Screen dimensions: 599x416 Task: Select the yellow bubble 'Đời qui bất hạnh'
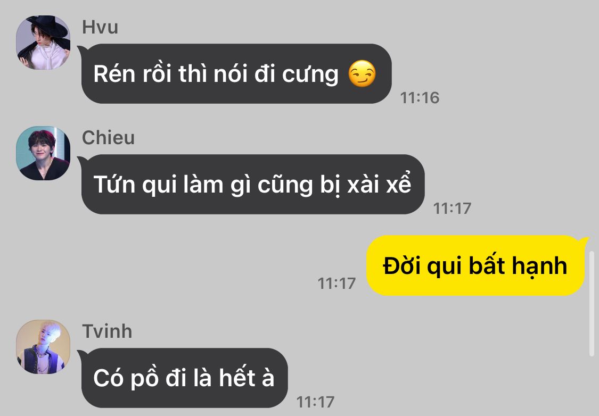pyautogui.click(x=475, y=265)
